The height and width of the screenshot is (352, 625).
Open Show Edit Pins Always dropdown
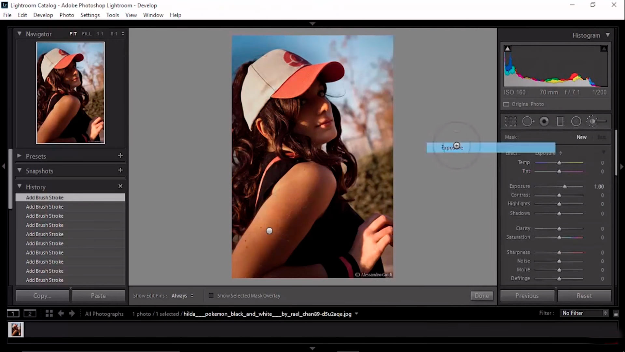(x=183, y=296)
